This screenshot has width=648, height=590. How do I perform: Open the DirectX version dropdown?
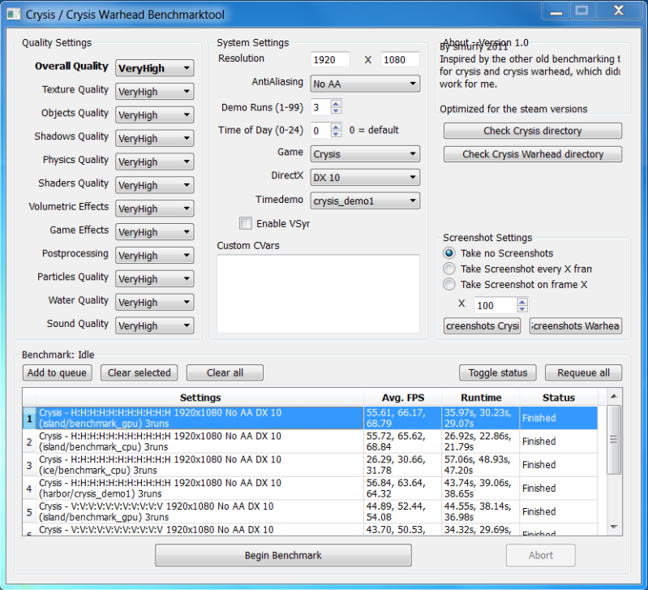(365, 178)
